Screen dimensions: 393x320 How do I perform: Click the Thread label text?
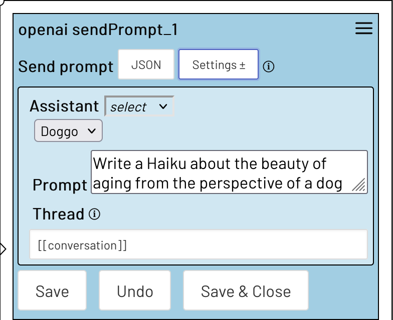(x=58, y=214)
